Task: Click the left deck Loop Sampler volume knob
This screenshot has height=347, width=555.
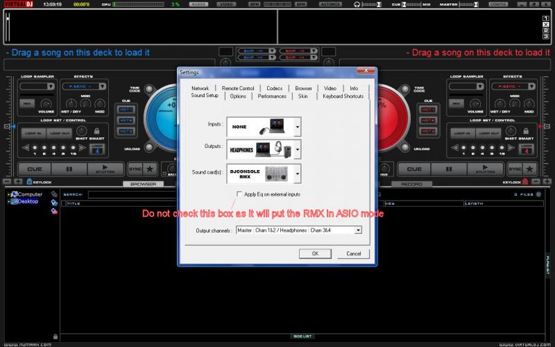Action: tap(46, 103)
